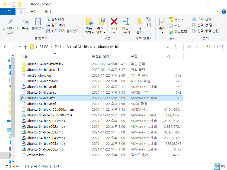The width and height of the screenshot is (227, 170).
Task: Go back to previous folder
Action: pyautogui.click(x=5, y=47)
